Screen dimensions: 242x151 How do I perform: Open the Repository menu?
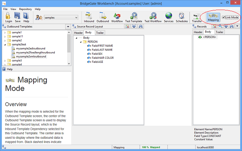(x=25, y=9)
